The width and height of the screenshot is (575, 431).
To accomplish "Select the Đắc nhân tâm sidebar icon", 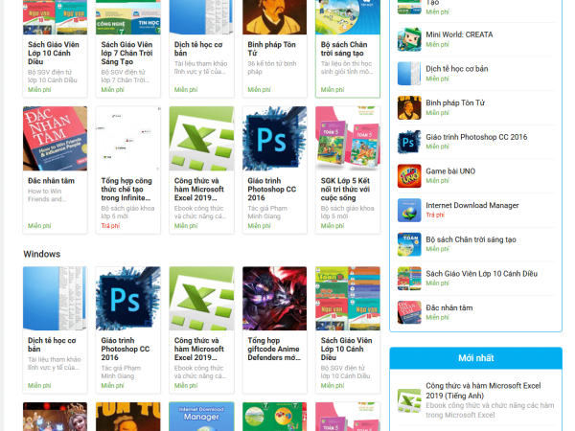I will [x=410, y=312].
